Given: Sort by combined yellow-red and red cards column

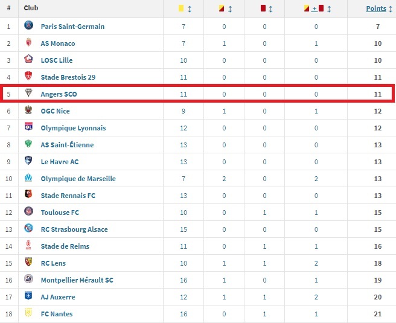Looking at the screenshot, I should click(x=318, y=8).
